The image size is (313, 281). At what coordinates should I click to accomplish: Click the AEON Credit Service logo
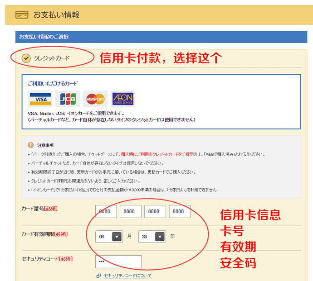coord(123,99)
